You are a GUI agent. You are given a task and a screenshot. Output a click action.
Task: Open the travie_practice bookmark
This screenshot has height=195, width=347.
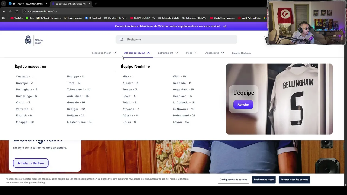[x=73, y=18]
